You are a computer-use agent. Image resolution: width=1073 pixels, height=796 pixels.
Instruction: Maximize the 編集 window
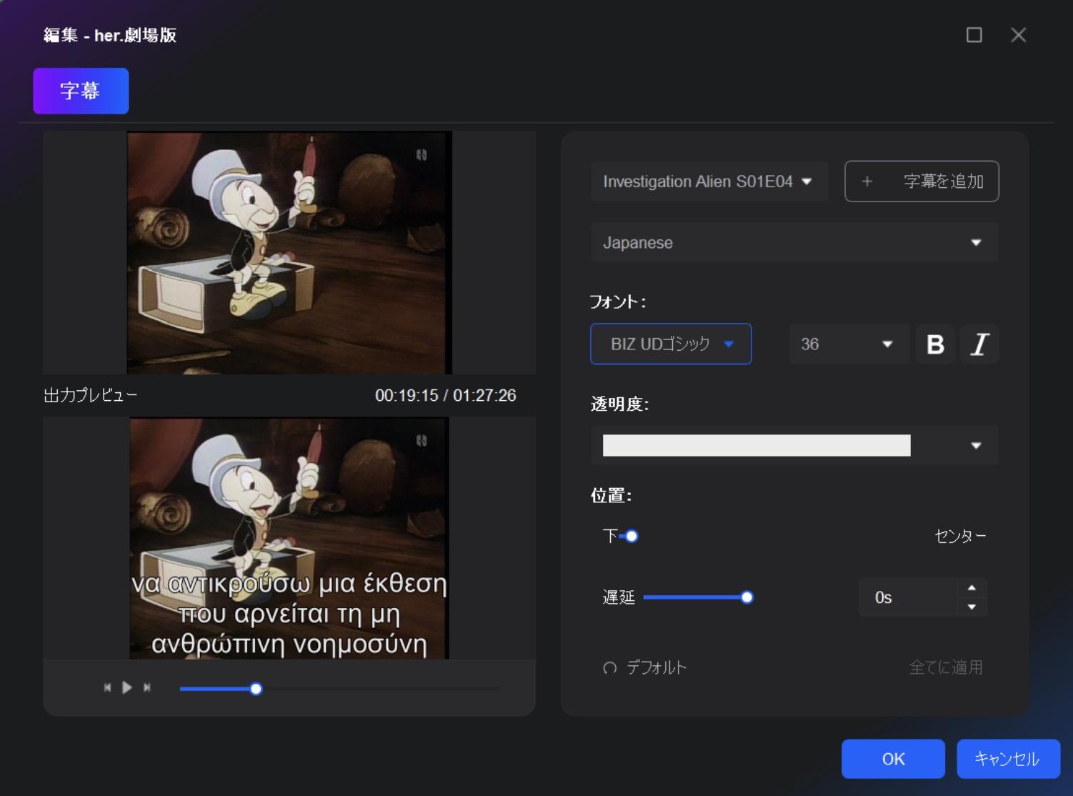974,35
